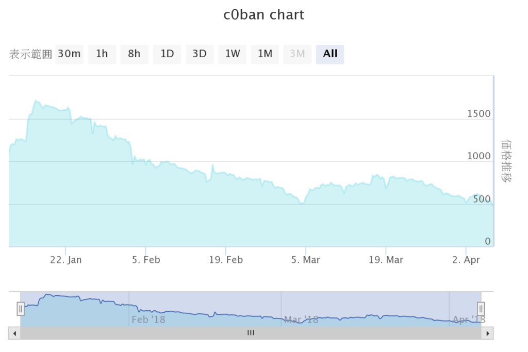
Task: Switch the chart to 8h range
Action: pos(134,54)
